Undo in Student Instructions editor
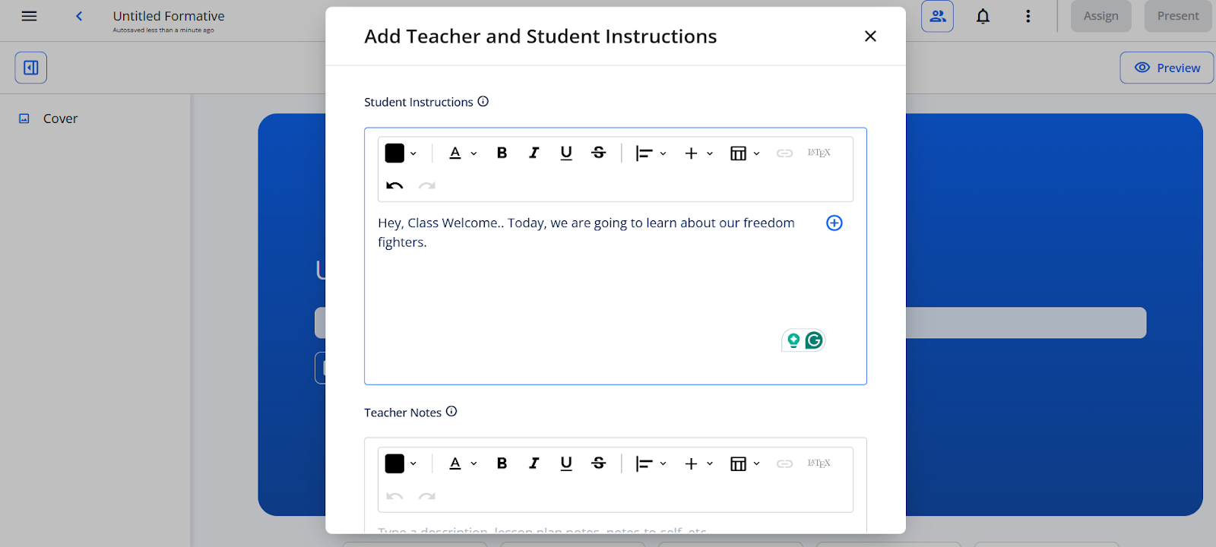The width and height of the screenshot is (1216, 547). [394, 185]
